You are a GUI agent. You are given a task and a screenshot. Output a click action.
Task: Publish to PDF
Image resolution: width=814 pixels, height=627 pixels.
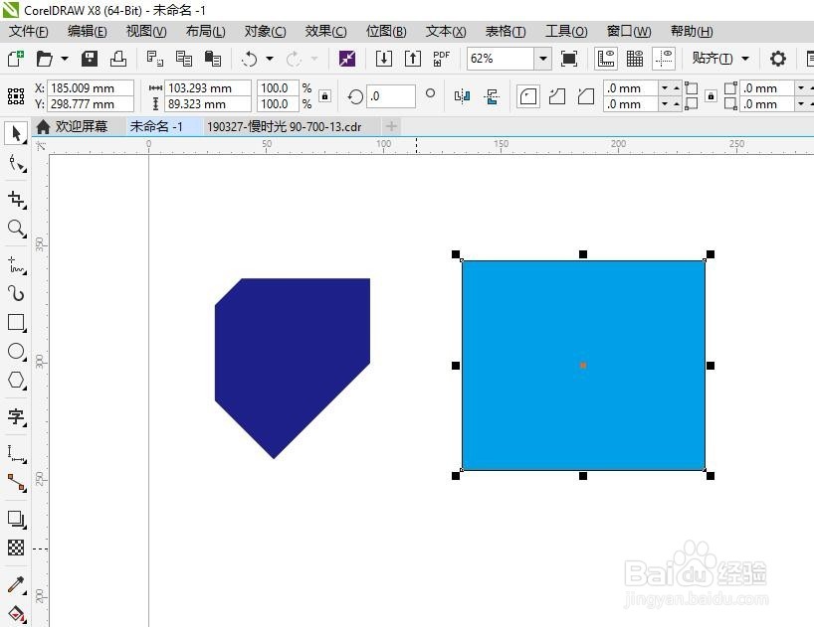click(x=441, y=59)
